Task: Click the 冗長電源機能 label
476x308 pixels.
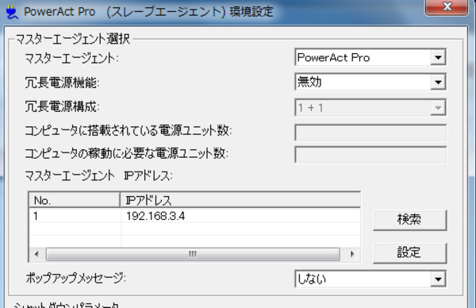Action: pyautogui.click(x=62, y=83)
